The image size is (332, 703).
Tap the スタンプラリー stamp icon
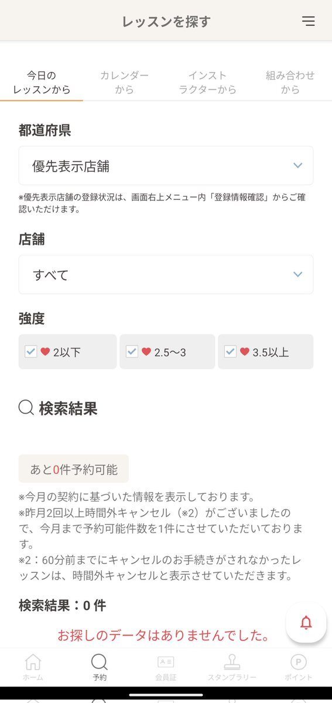[232, 662]
